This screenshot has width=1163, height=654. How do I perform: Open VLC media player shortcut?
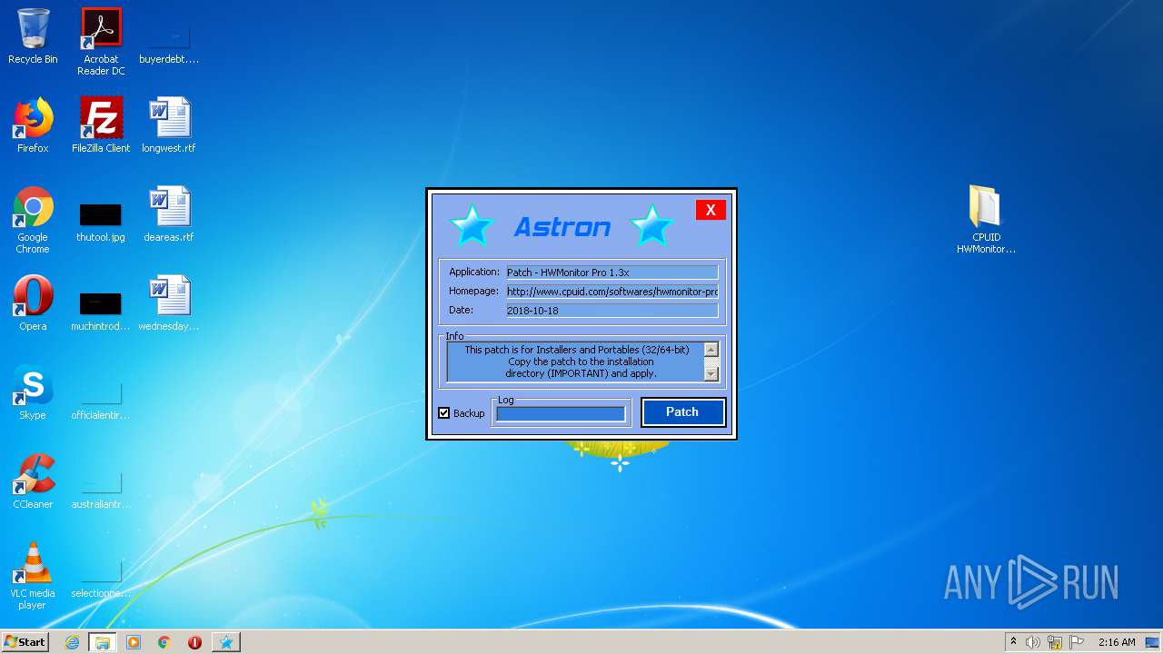33,576
